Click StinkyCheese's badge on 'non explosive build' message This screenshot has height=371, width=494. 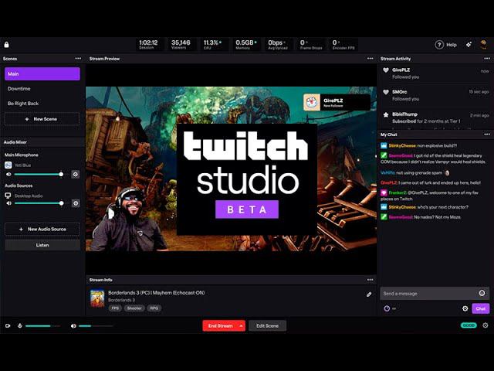384,145
